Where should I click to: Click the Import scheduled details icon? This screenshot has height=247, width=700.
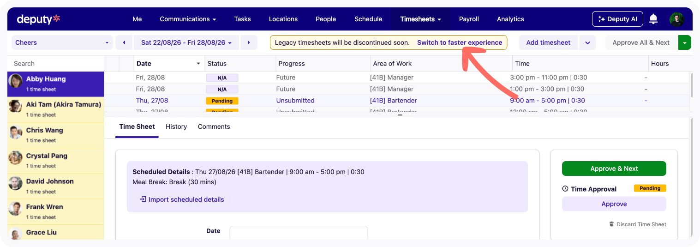pos(143,199)
